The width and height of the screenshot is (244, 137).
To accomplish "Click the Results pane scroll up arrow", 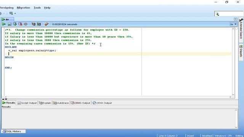I will pos(236,110).
